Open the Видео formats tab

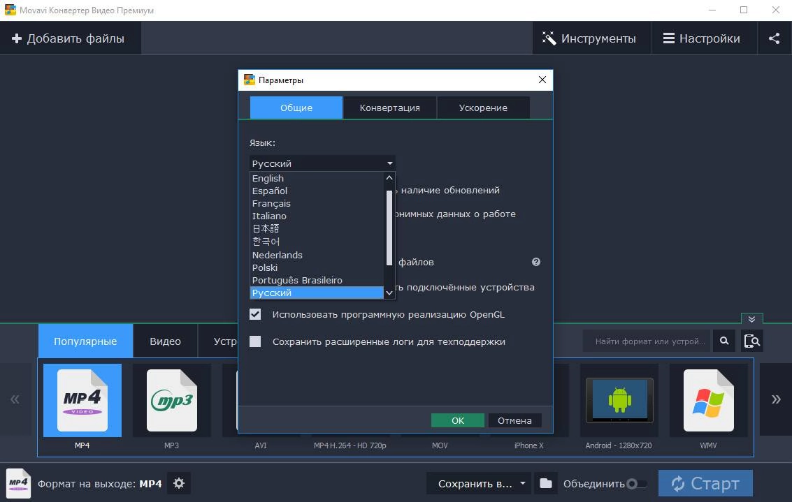click(x=165, y=341)
